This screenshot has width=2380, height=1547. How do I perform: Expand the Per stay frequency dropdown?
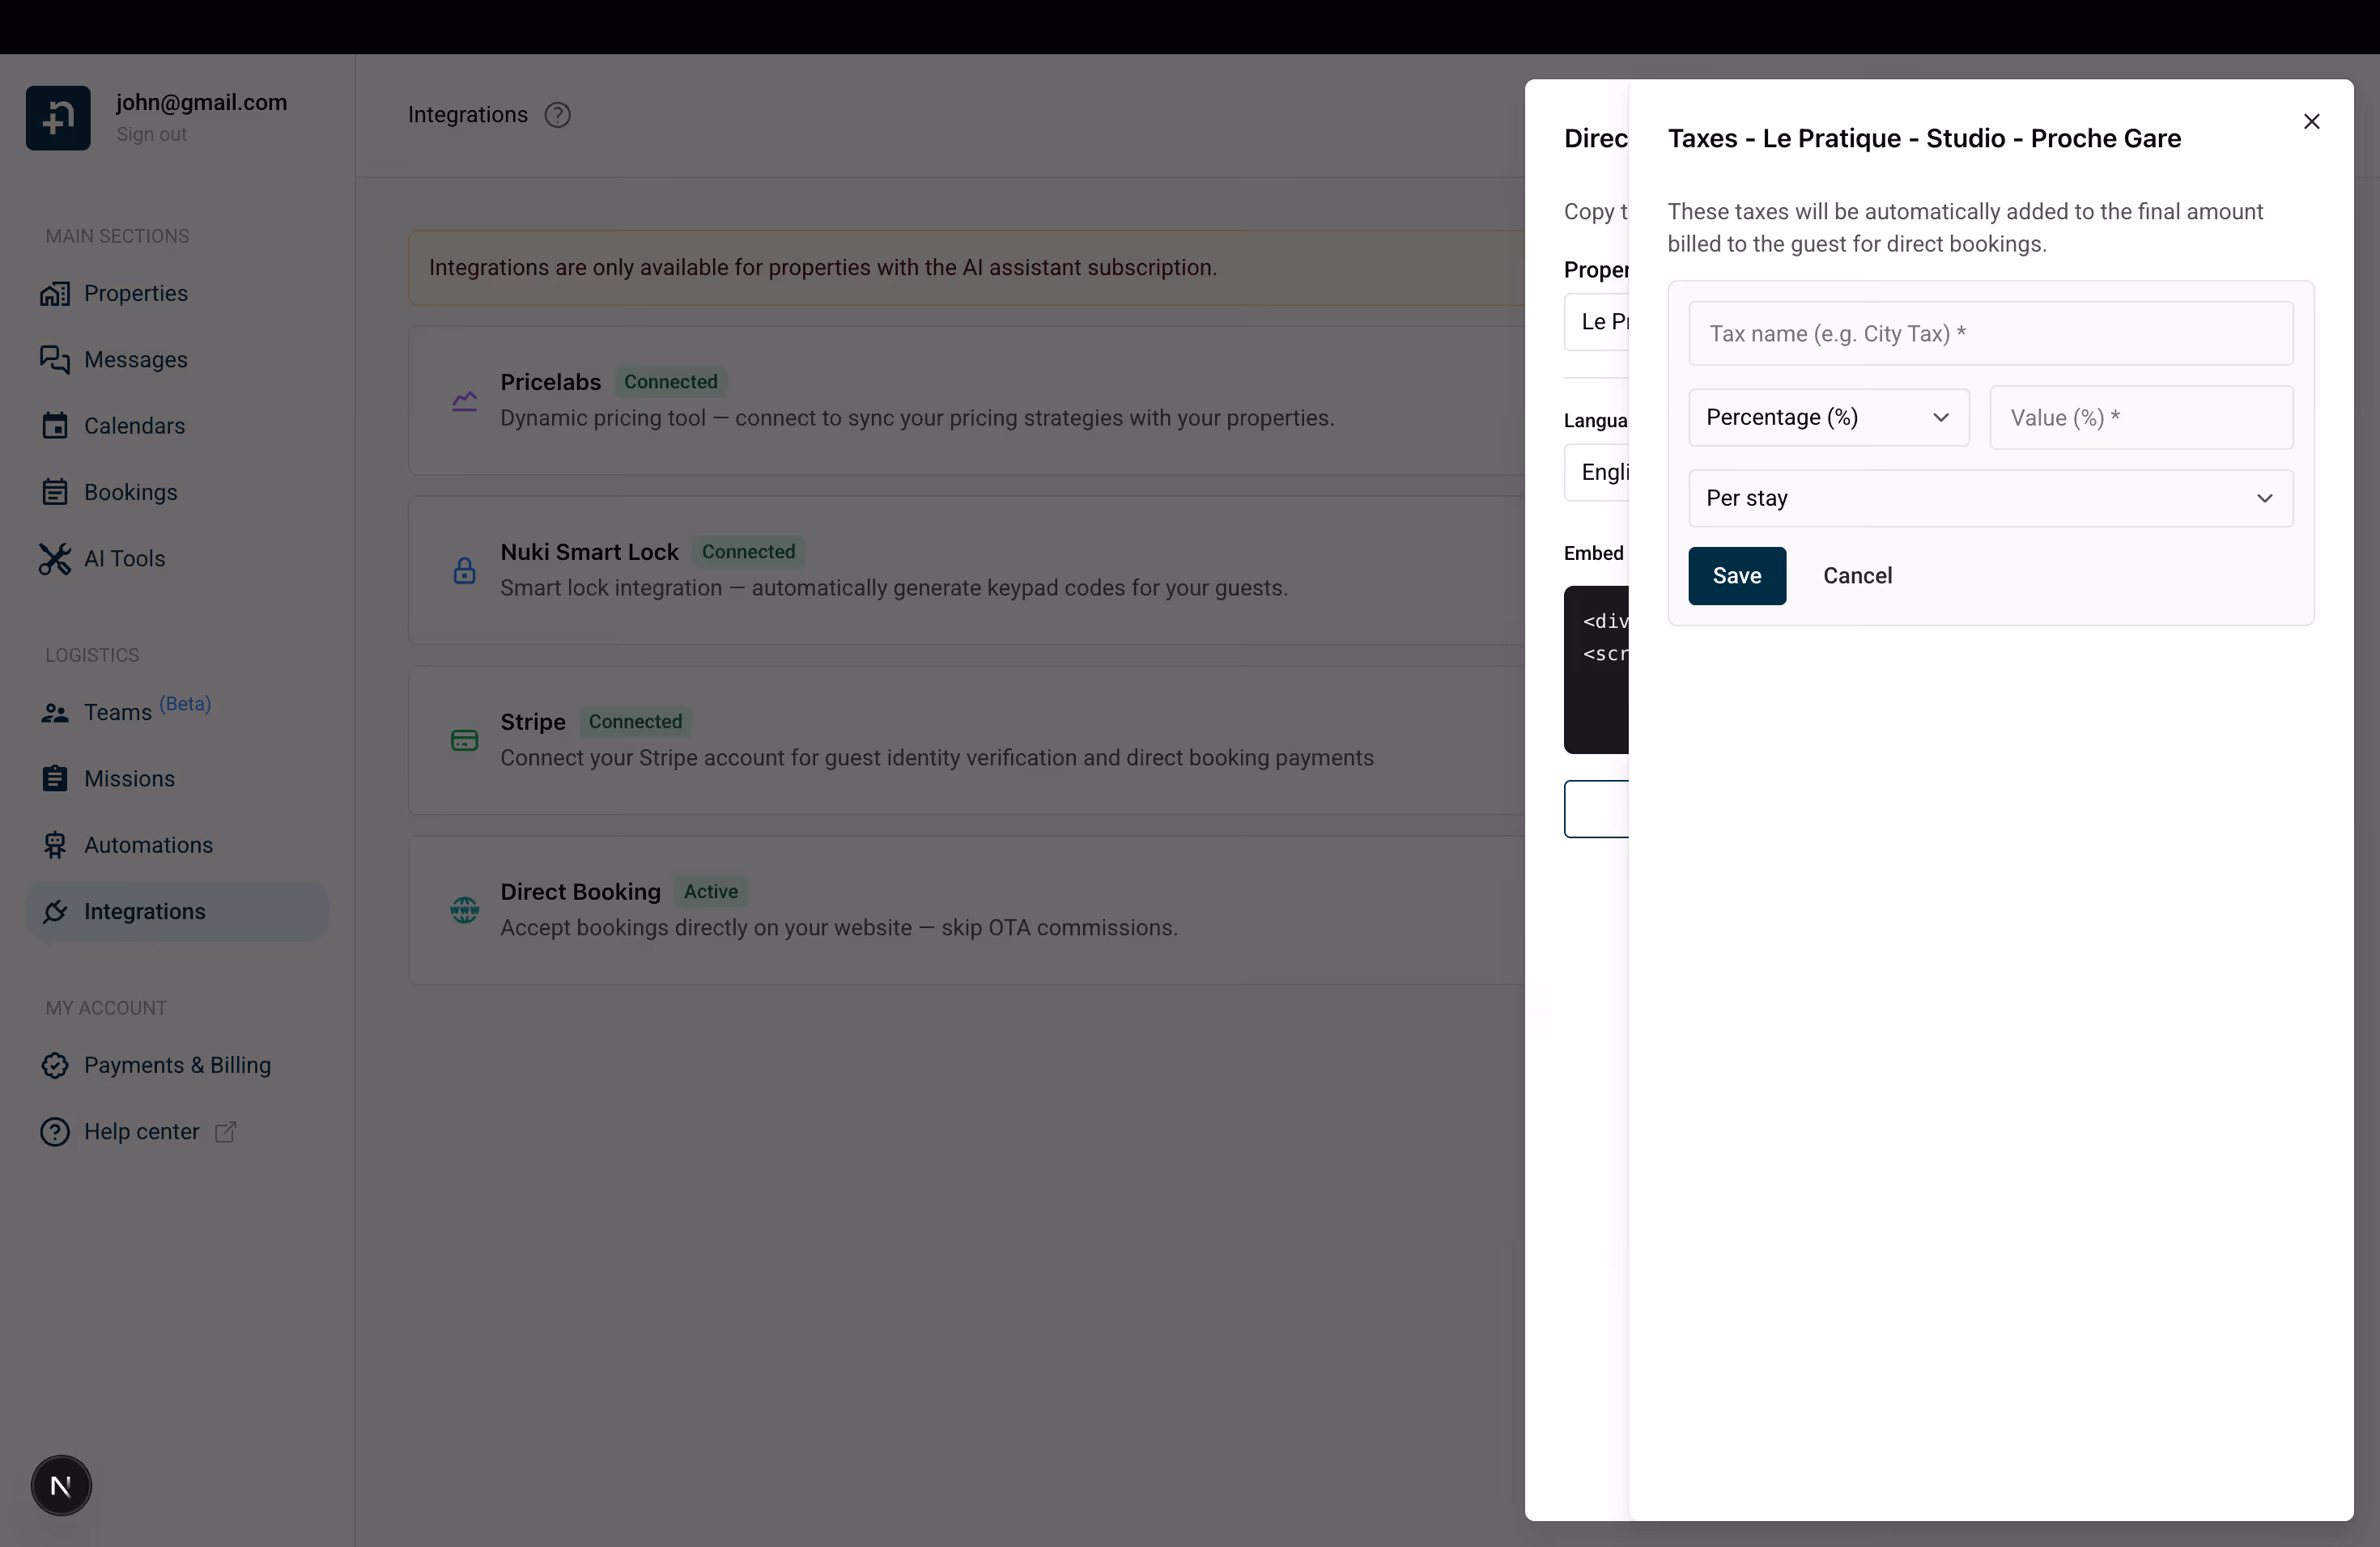pos(1990,498)
